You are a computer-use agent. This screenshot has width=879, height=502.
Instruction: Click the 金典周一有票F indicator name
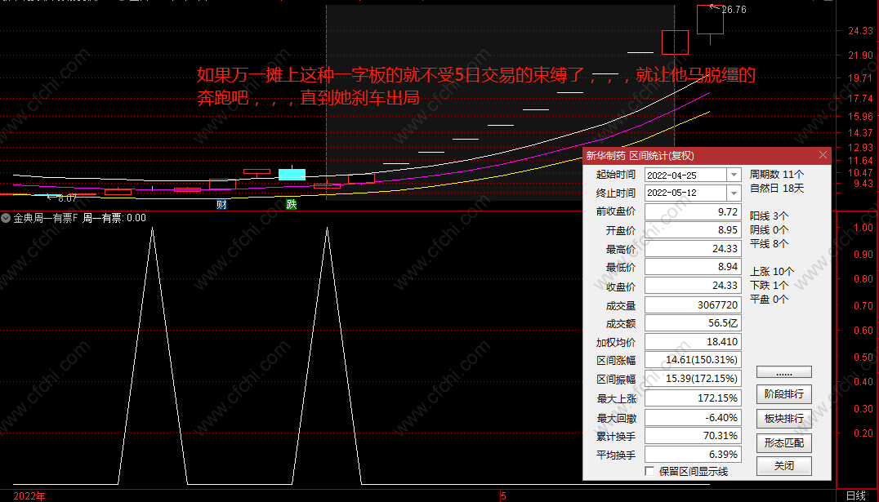(46, 218)
